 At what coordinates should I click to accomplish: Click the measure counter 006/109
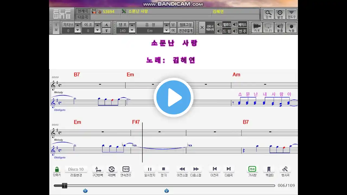286,186
